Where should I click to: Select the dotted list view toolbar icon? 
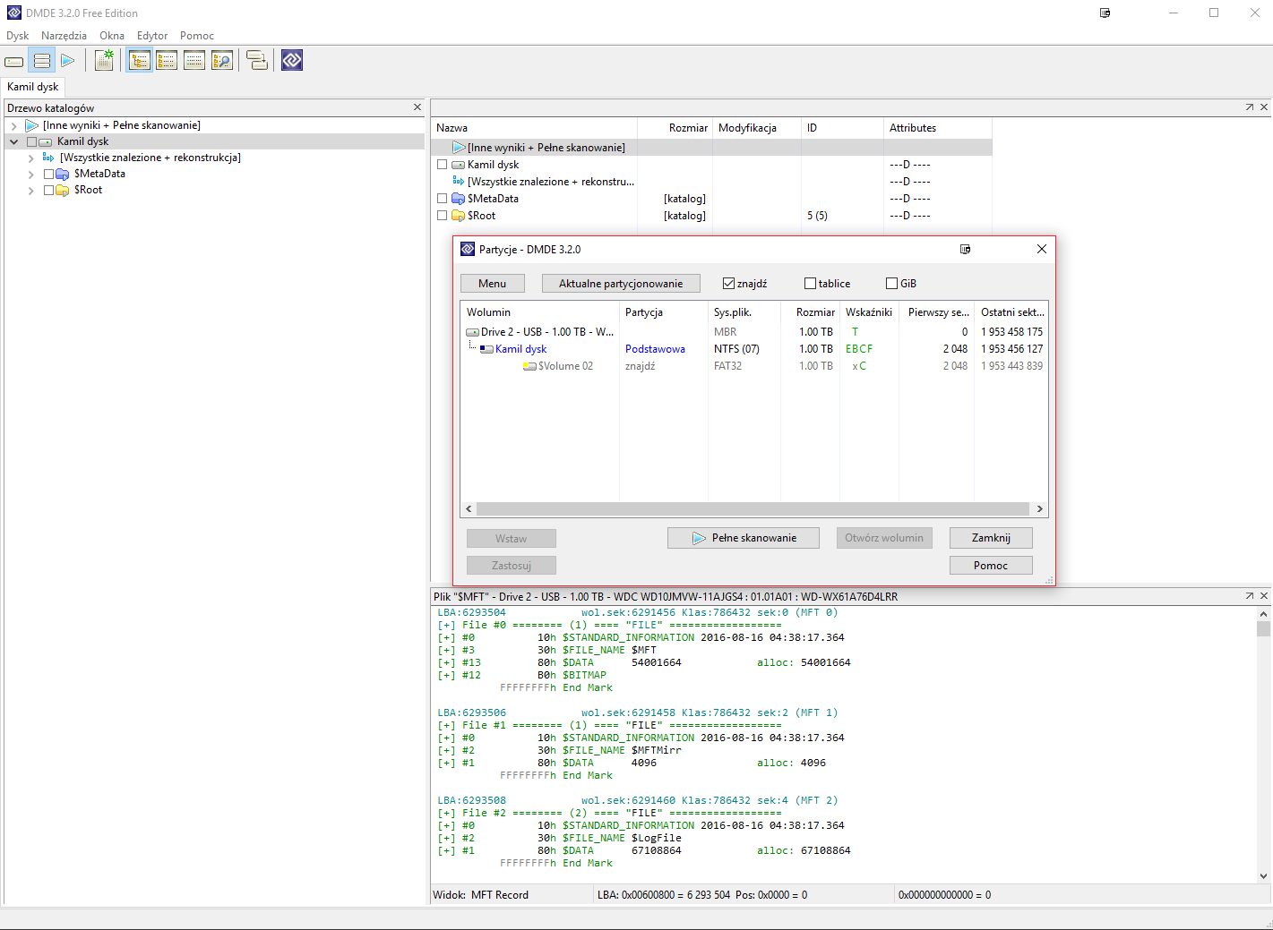(x=194, y=60)
